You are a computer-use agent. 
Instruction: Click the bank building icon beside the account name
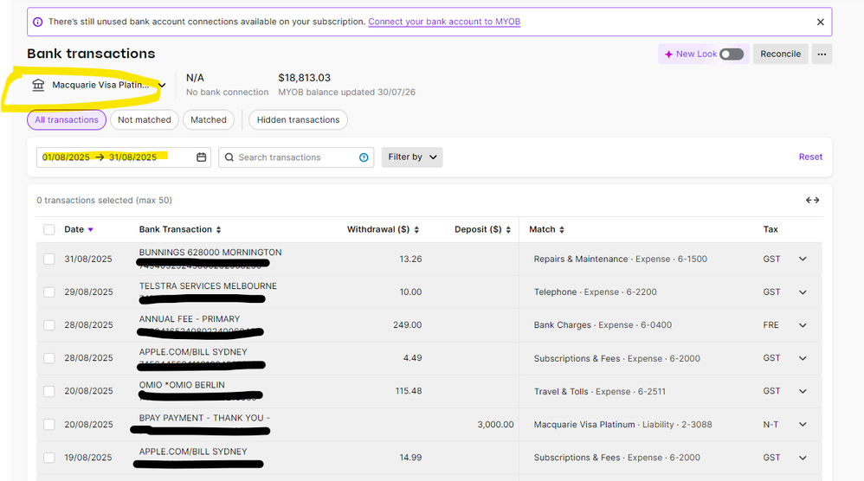tap(38, 85)
